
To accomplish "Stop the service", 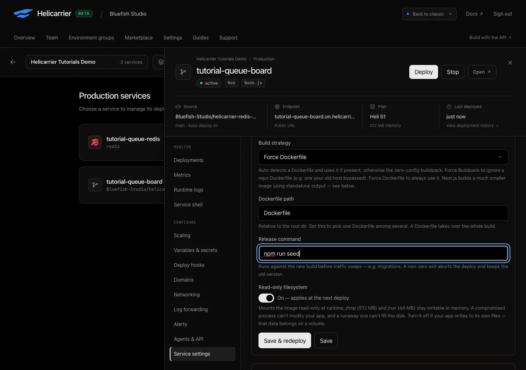I will pyautogui.click(x=453, y=72).
